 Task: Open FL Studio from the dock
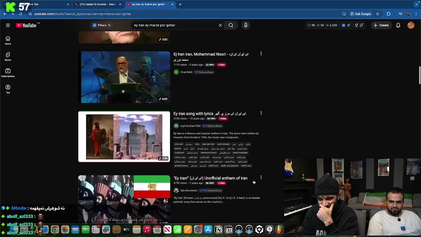280,229
